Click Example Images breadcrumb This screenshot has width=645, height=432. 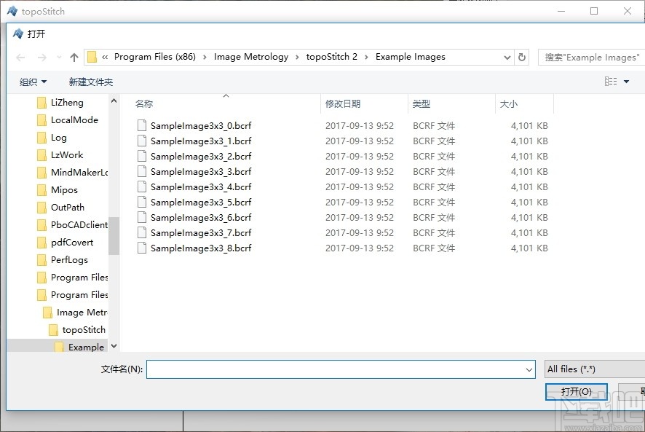coord(410,56)
